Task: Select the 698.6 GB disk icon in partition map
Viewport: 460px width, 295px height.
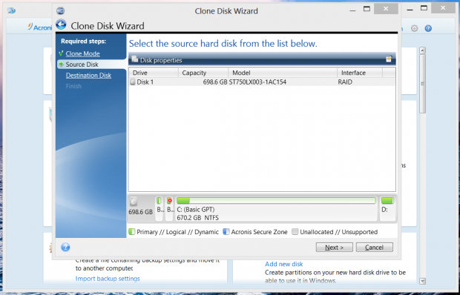Action: pyautogui.click(x=134, y=202)
